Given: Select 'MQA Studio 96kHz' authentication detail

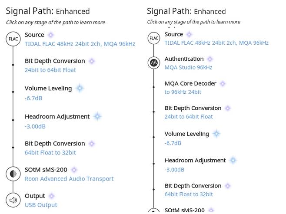Looking at the screenshot, I should 188,67.
